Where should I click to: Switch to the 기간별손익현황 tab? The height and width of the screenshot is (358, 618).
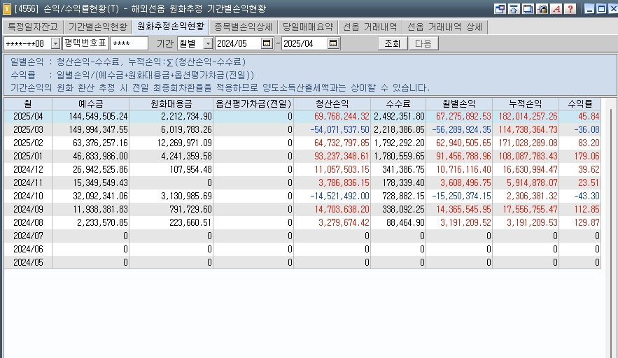tap(98, 27)
